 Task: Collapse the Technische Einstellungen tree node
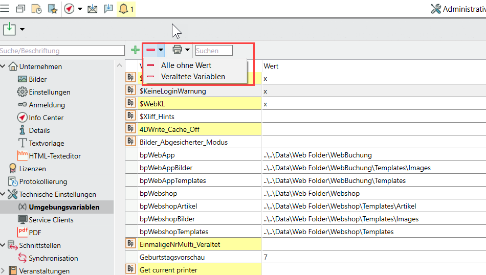tap(3, 194)
